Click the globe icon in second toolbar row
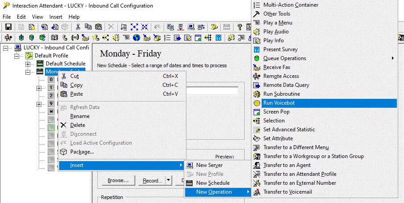The image size is (404, 203). pos(137,38)
